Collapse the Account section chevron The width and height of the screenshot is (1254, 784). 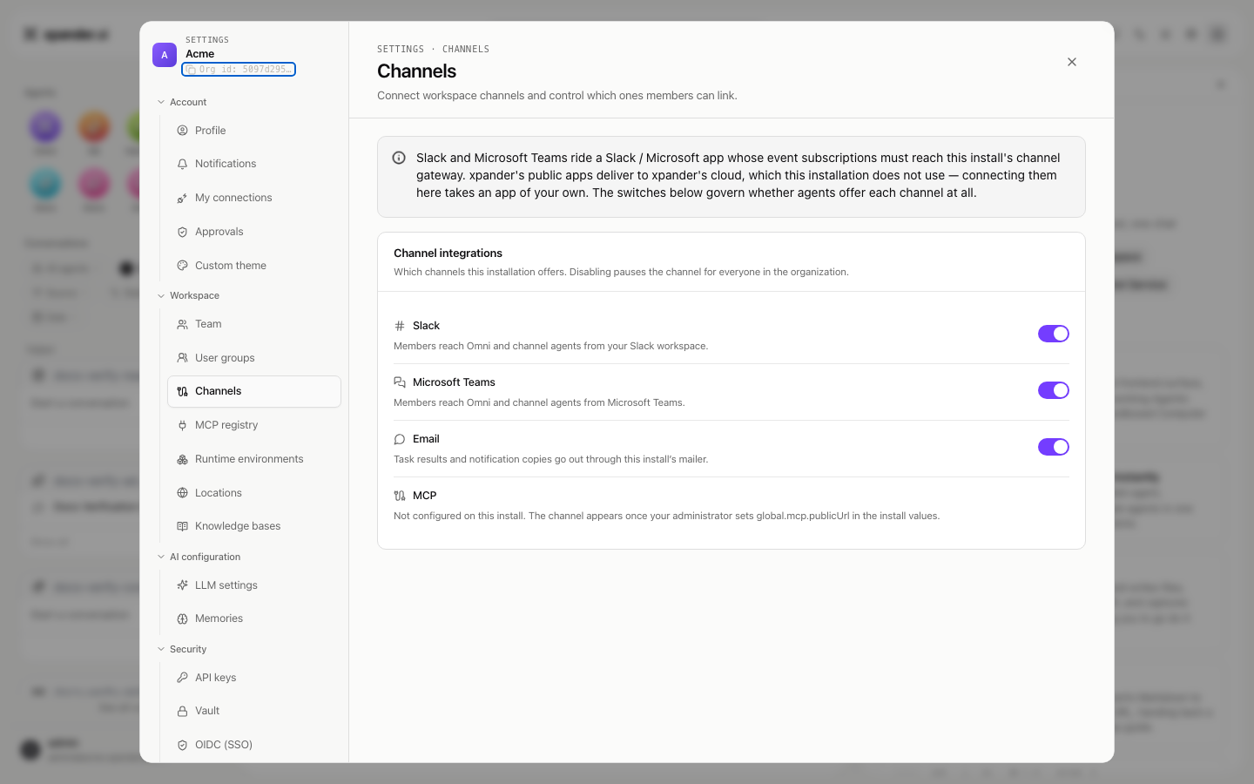[161, 102]
